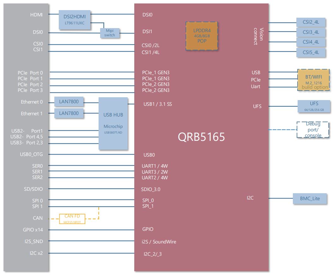Select the CAN connector label

(x=38, y=218)
